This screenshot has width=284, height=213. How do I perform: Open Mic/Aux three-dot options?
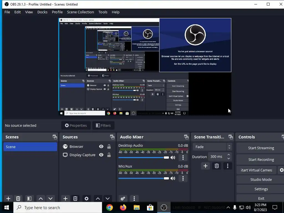point(183,178)
